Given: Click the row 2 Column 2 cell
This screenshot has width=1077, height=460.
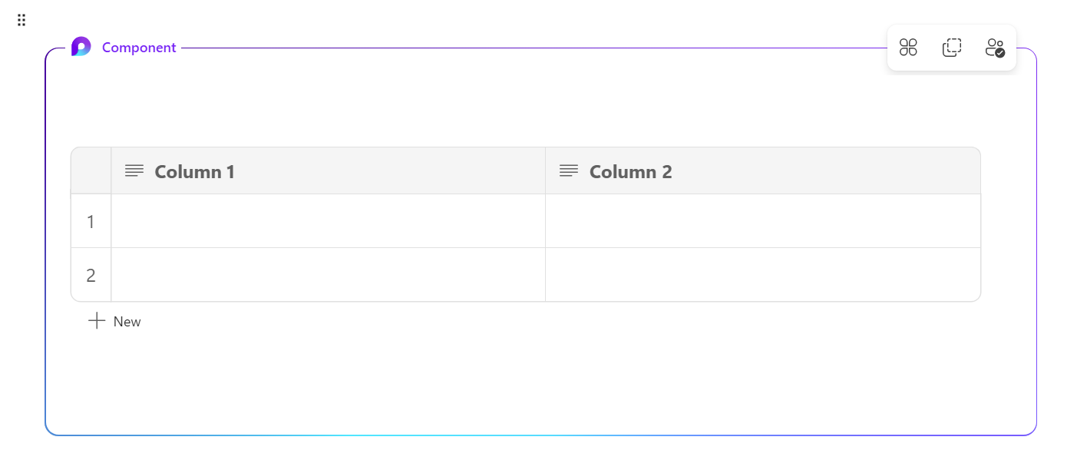Looking at the screenshot, I should [763, 275].
